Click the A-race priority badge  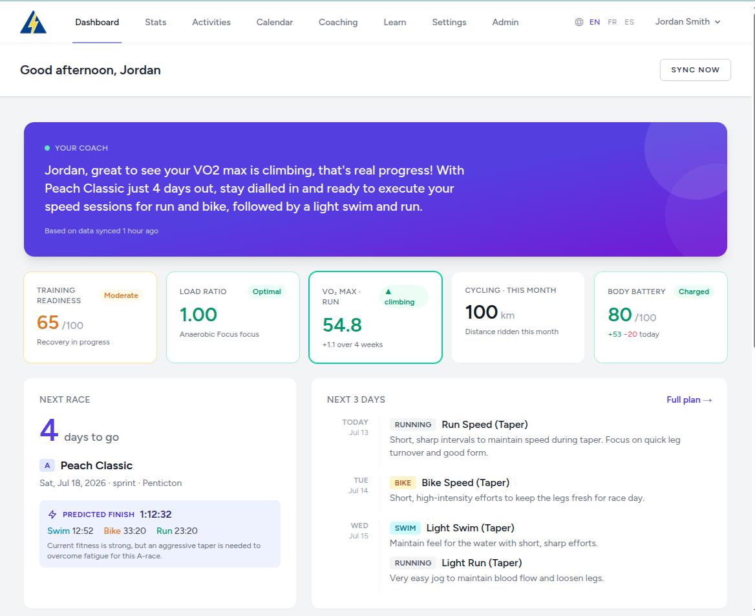tap(47, 466)
